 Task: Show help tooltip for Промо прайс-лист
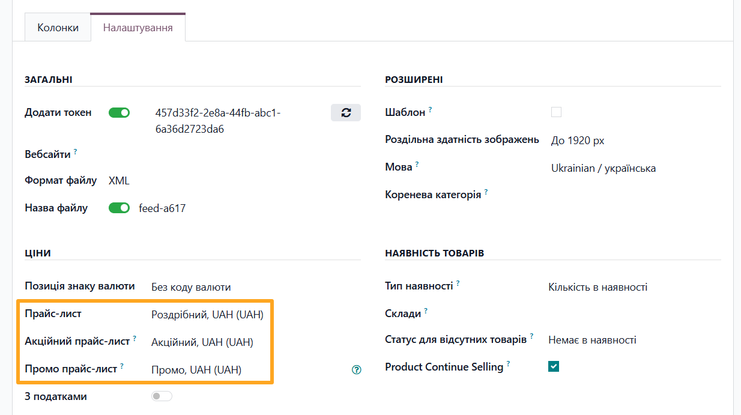pyautogui.click(x=122, y=365)
